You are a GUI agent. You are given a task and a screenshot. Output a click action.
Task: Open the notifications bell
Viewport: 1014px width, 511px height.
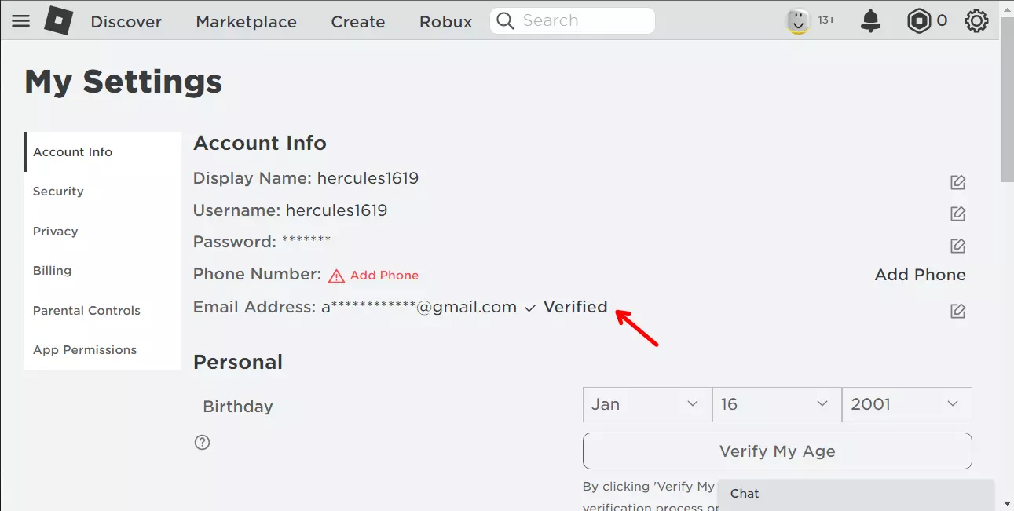[870, 20]
